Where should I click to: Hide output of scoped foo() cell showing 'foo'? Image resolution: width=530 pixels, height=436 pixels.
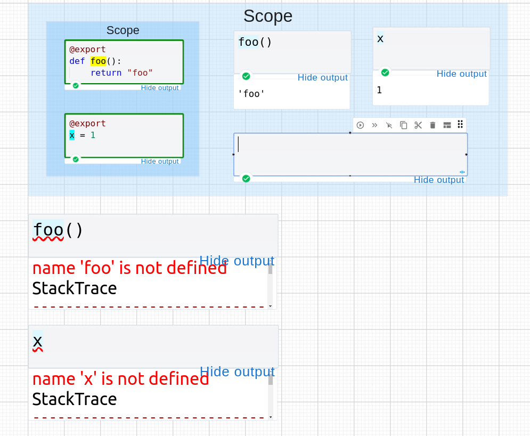tap(322, 77)
